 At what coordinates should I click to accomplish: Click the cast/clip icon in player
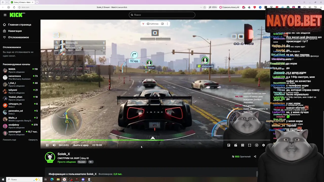(236, 145)
